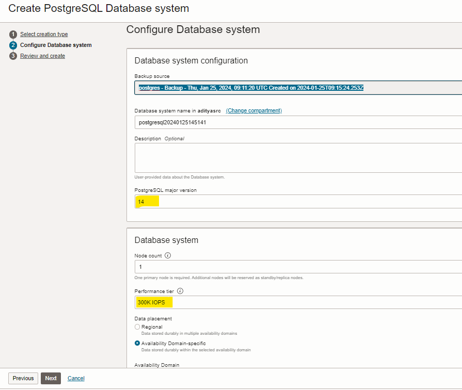Click the Node count input field
Screen dimensions: 462x390
pyautogui.click(x=298, y=267)
